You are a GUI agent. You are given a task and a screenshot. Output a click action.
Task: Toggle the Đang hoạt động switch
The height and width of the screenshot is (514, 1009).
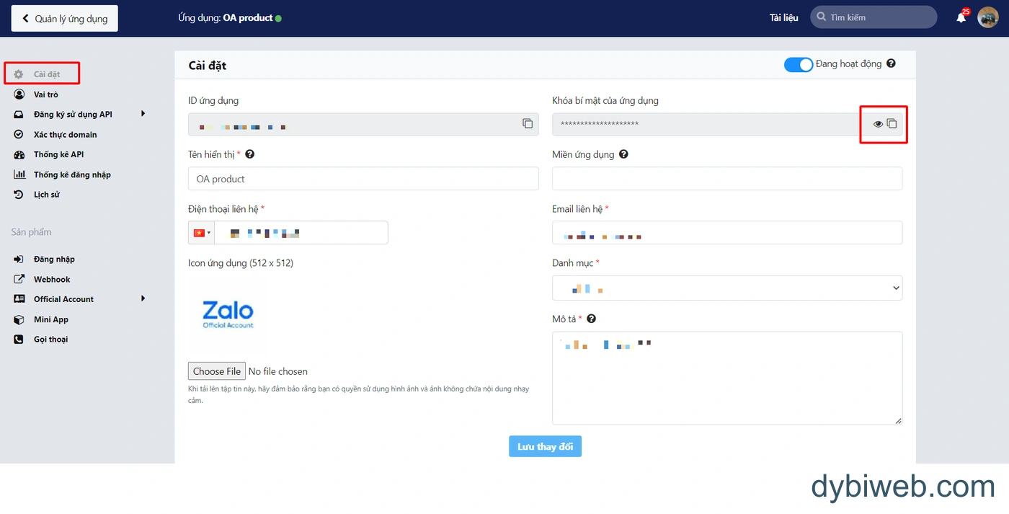tap(798, 65)
